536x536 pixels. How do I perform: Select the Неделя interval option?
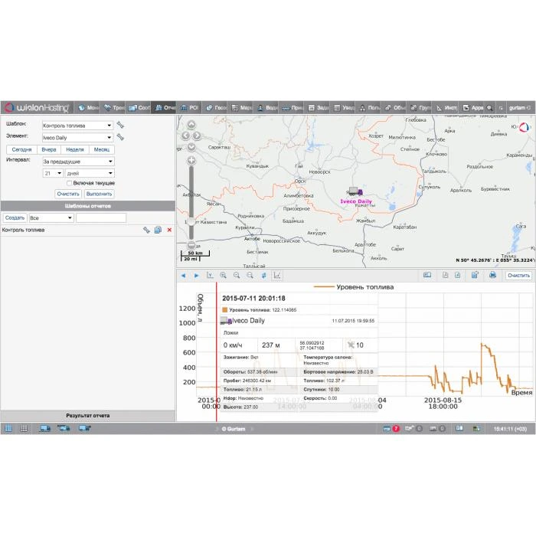coord(75,149)
